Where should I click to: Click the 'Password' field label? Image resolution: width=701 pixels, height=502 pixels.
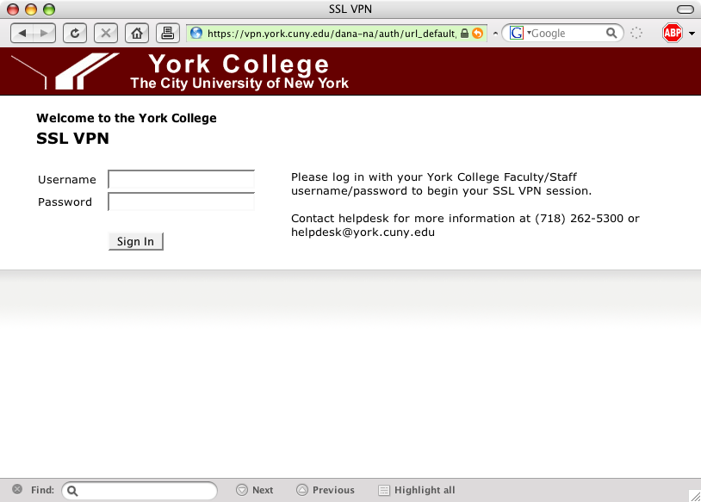[x=65, y=201]
